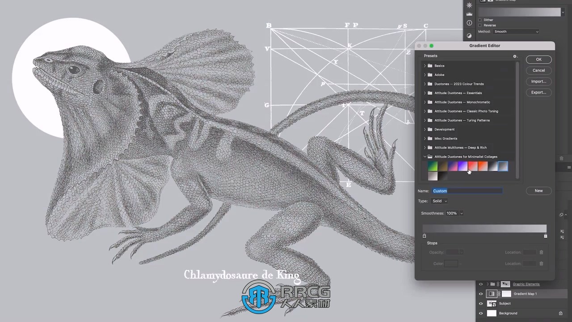Click New button to save gradient preset
The image size is (572, 322).
tap(538, 191)
